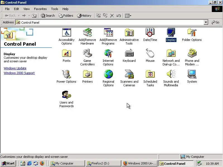Open the Fonts folder

point(67,56)
